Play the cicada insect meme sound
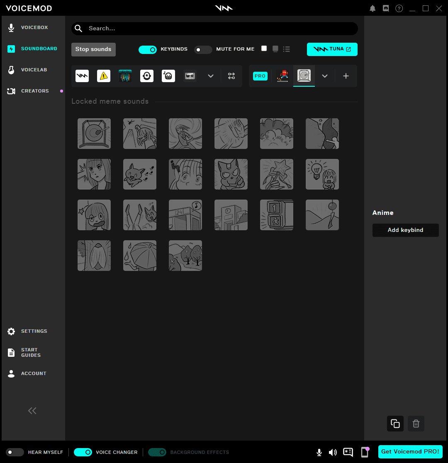 click(94, 256)
